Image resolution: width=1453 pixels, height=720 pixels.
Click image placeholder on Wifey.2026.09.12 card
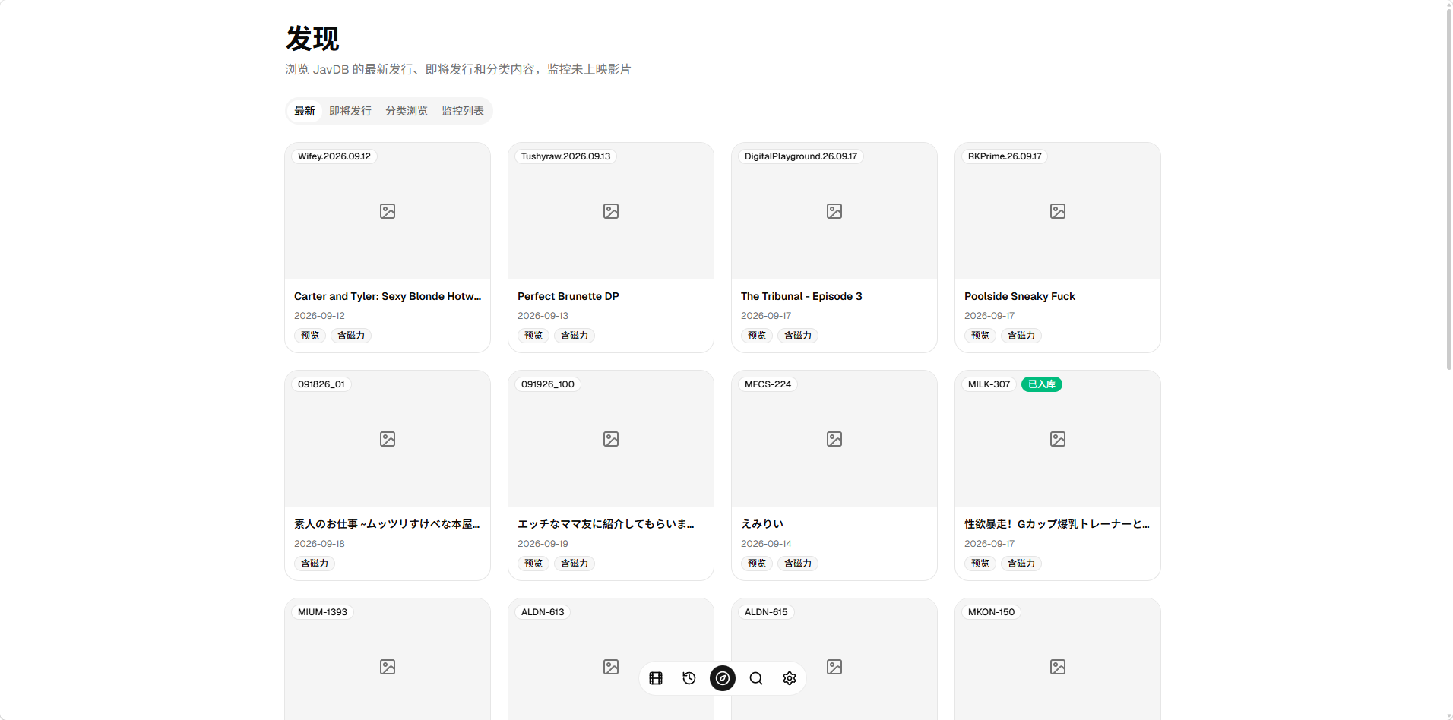[388, 211]
